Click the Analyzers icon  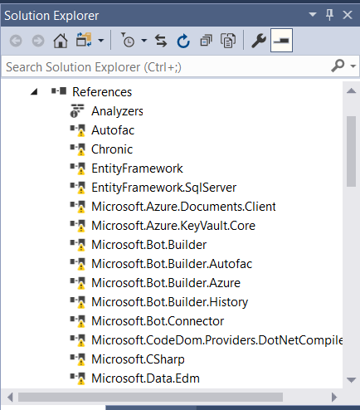[77, 110]
